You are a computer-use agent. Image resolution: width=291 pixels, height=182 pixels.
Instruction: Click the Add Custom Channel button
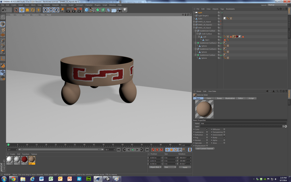tap(205, 149)
